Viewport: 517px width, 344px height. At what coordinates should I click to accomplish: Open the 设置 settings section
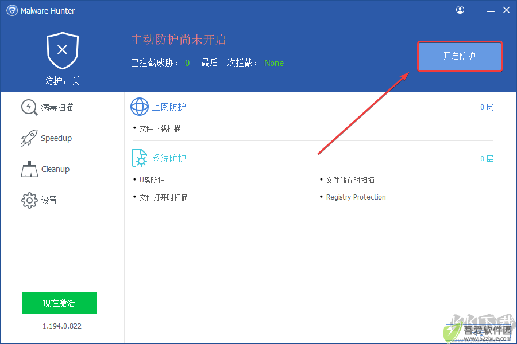49,200
